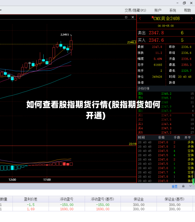This screenshot has height=222, width=195.
Task: Click the 12:00 time axis marker
Action: [x=12, y=180]
